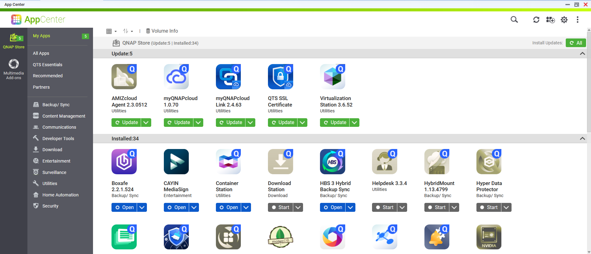This screenshot has width=591, height=254.
Task: Open App Center settings gear
Action: 564,20
